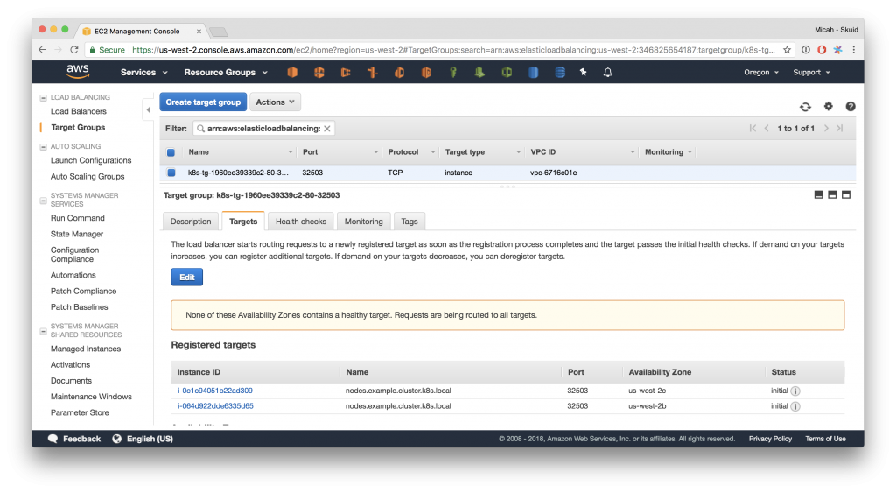This screenshot has width=896, height=493.
Task: Open the green key IAM shortcut
Action: click(x=453, y=72)
